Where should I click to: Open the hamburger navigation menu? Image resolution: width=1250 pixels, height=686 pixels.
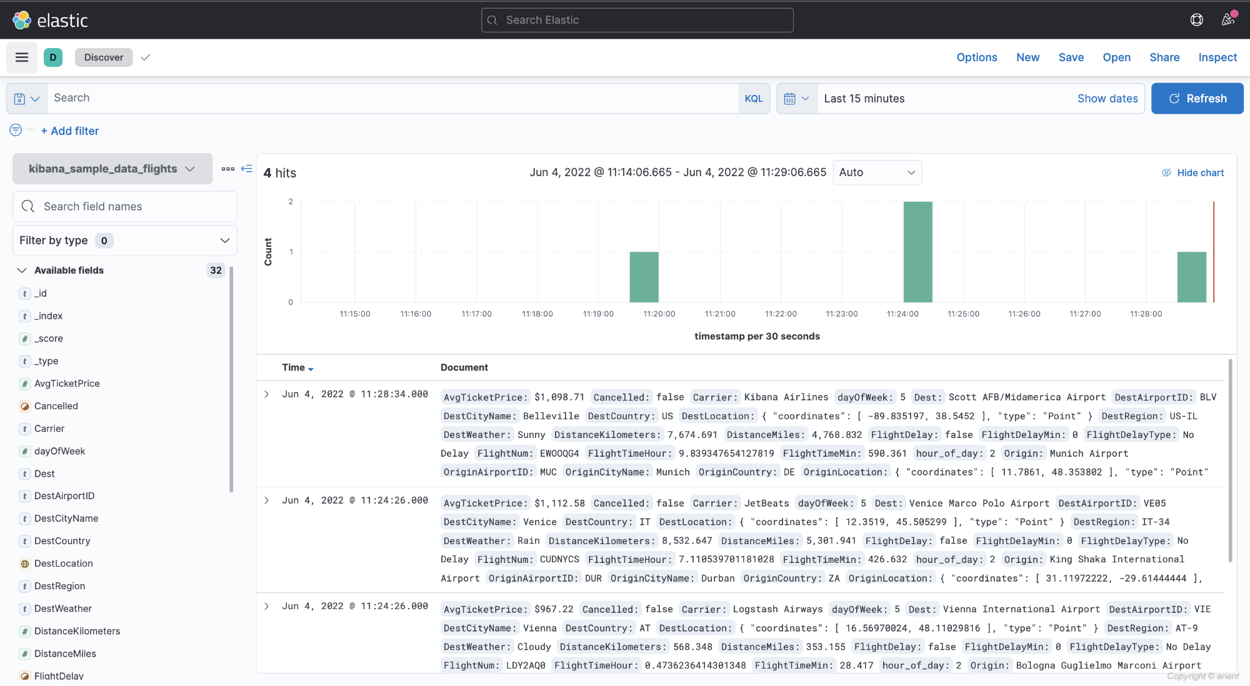(22, 57)
